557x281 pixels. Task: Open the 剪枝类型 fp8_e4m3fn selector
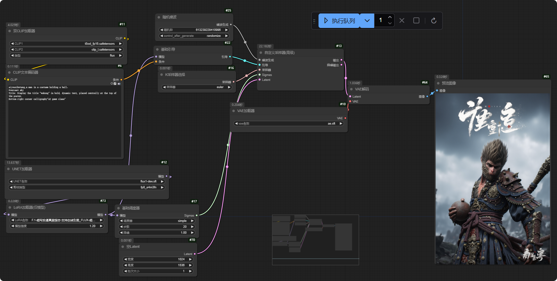click(x=87, y=187)
